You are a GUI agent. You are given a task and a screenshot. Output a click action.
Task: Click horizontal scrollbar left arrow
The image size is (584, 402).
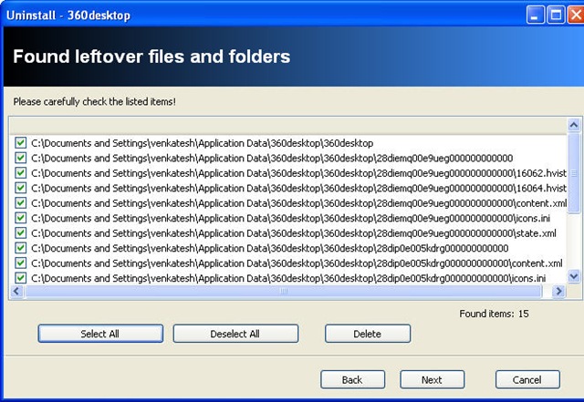tap(16, 291)
